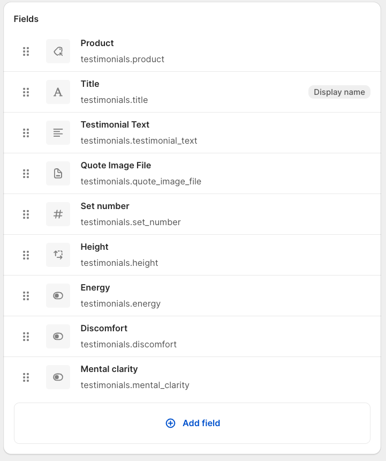Viewport: 386px width, 461px height.
Task: Grab the Mental clarity drag handle
Action: [26, 377]
